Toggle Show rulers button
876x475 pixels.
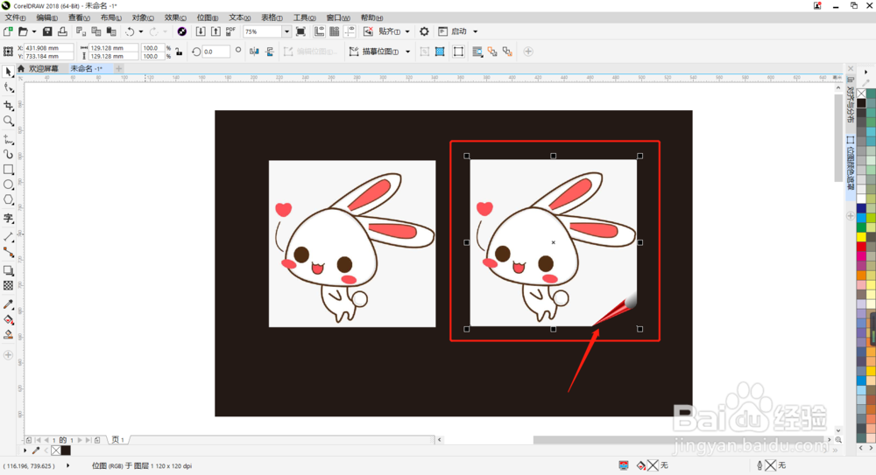pos(319,31)
